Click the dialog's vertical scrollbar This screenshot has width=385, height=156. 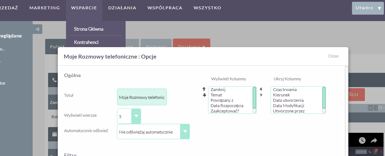point(347,111)
